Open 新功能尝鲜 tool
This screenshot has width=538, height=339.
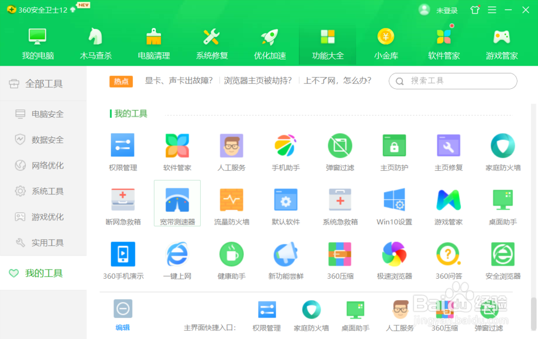point(286,260)
